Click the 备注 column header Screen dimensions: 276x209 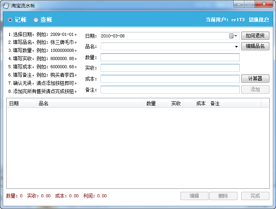point(235,103)
